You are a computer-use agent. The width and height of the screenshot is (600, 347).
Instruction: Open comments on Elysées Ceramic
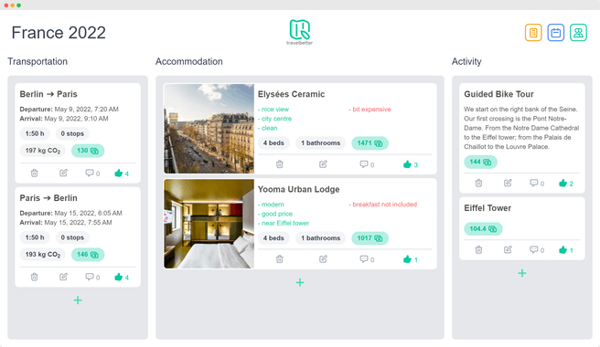pyautogui.click(x=367, y=164)
